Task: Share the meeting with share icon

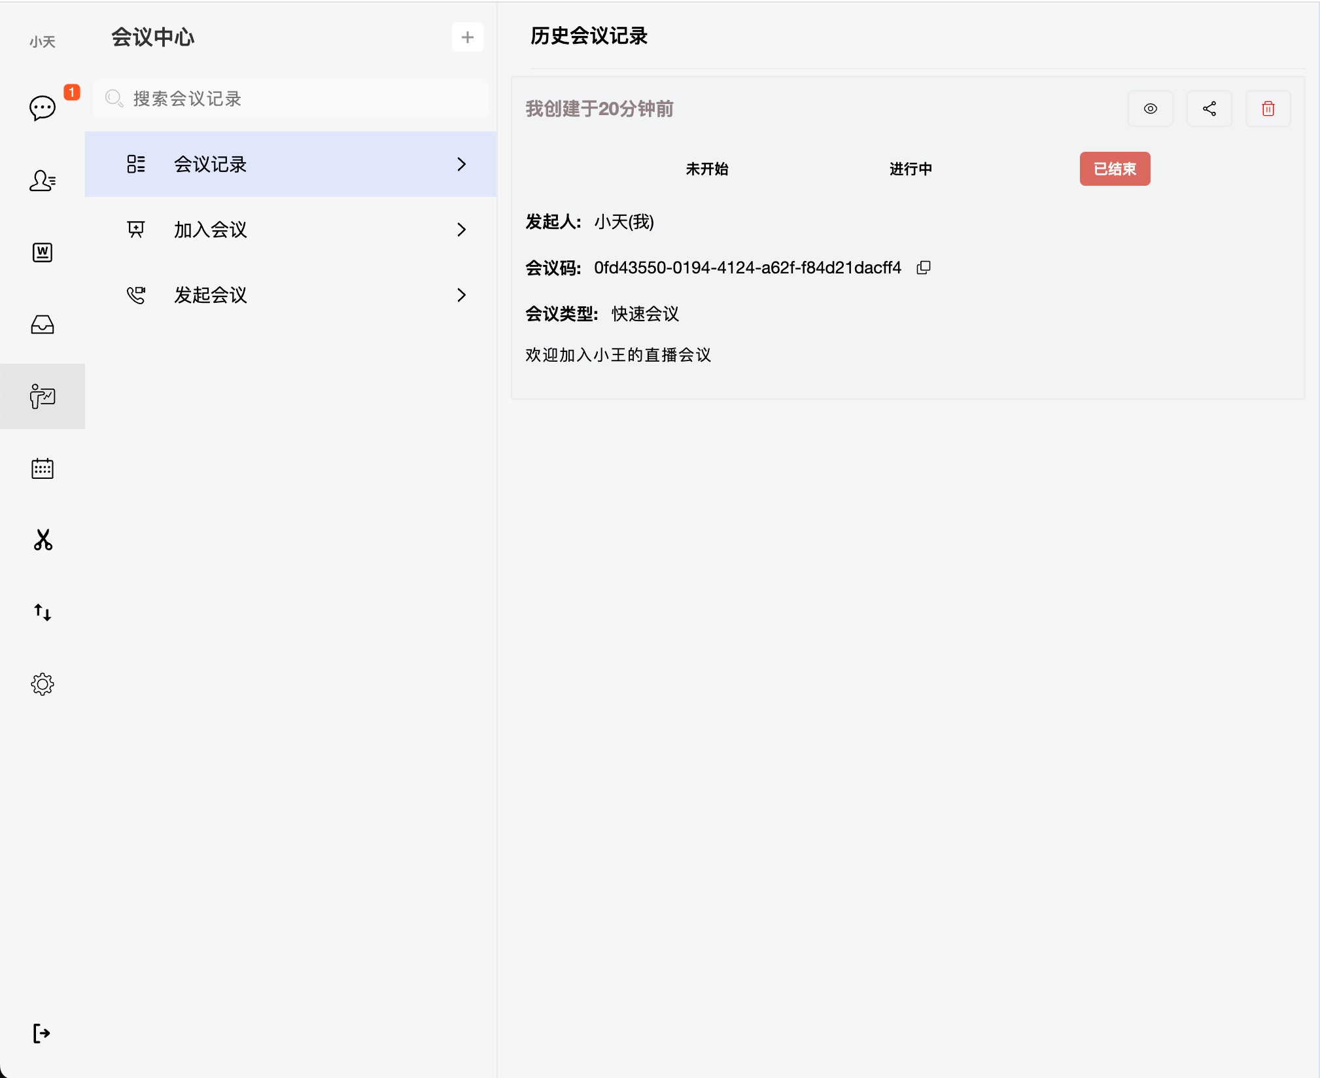Action: [x=1209, y=109]
